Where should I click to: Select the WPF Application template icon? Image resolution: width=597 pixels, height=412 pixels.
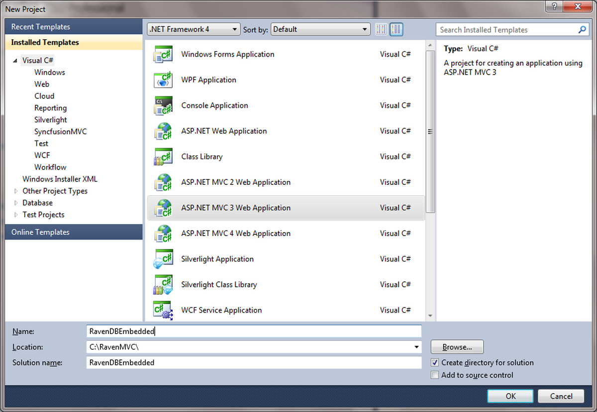[x=163, y=80]
